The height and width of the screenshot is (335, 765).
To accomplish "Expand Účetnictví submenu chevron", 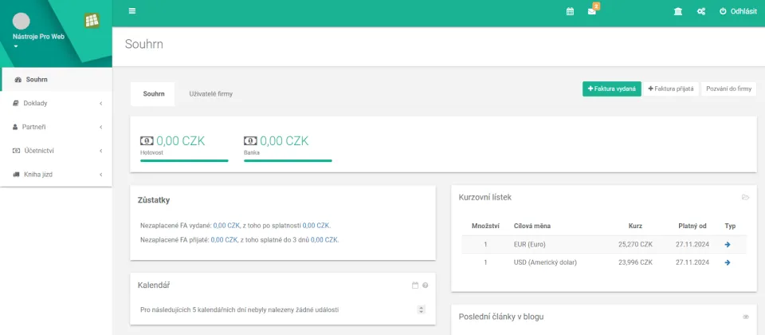I will (x=100, y=151).
